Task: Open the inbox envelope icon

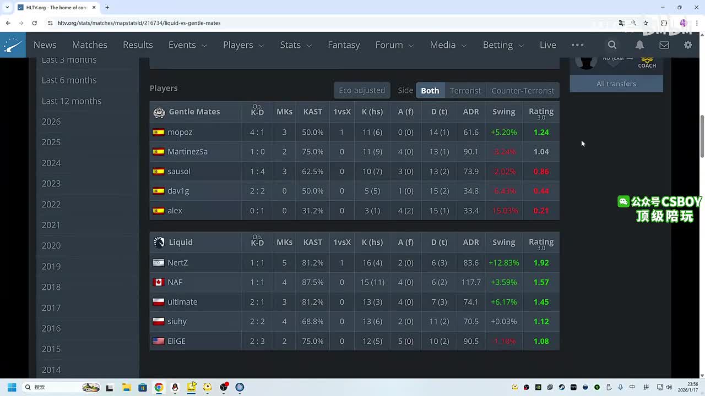Action: 664,45
